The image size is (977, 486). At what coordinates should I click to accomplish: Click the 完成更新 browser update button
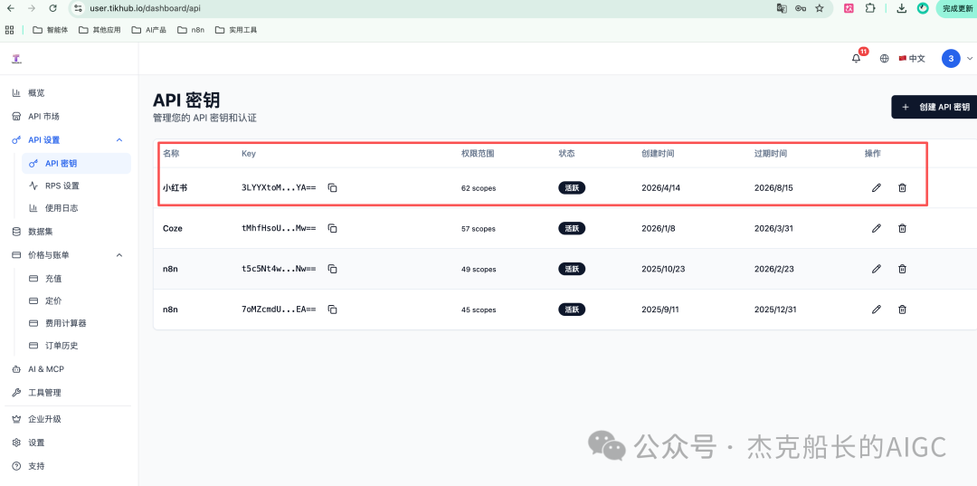957,8
